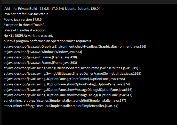Click the JOptionPane.showOptionDialog line
This screenshot has width=177, height=125.
tap(67, 84)
